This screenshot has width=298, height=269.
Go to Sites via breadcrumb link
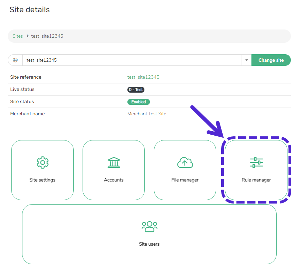[x=18, y=36]
